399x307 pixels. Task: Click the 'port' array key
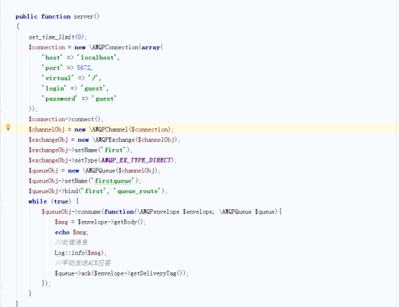click(x=52, y=68)
